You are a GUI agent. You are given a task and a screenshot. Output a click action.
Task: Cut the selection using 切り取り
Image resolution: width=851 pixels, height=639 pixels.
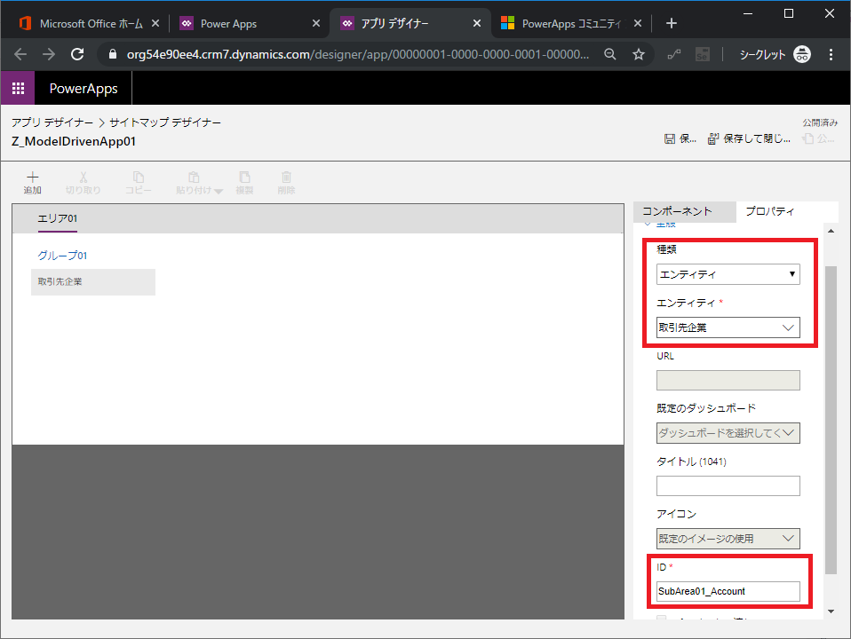[83, 183]
